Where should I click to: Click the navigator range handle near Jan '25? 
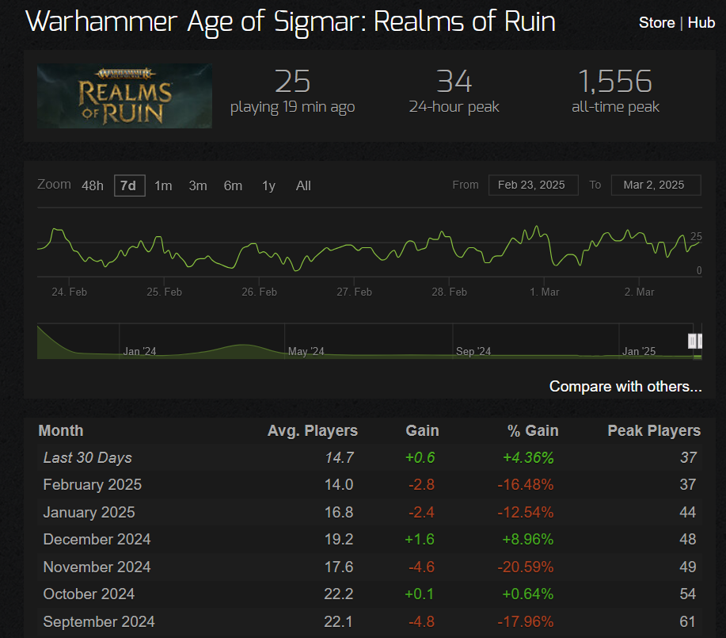[x=692, y=341]
